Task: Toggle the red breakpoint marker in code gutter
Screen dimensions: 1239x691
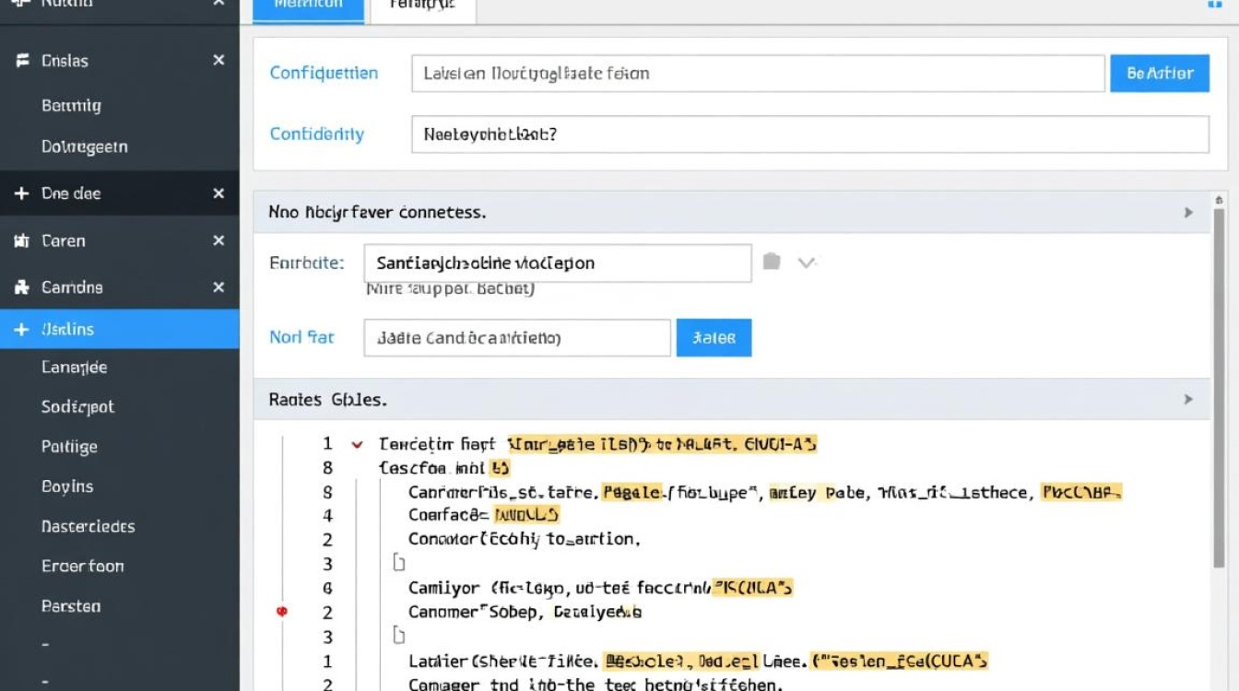Action: click(282, 612)
